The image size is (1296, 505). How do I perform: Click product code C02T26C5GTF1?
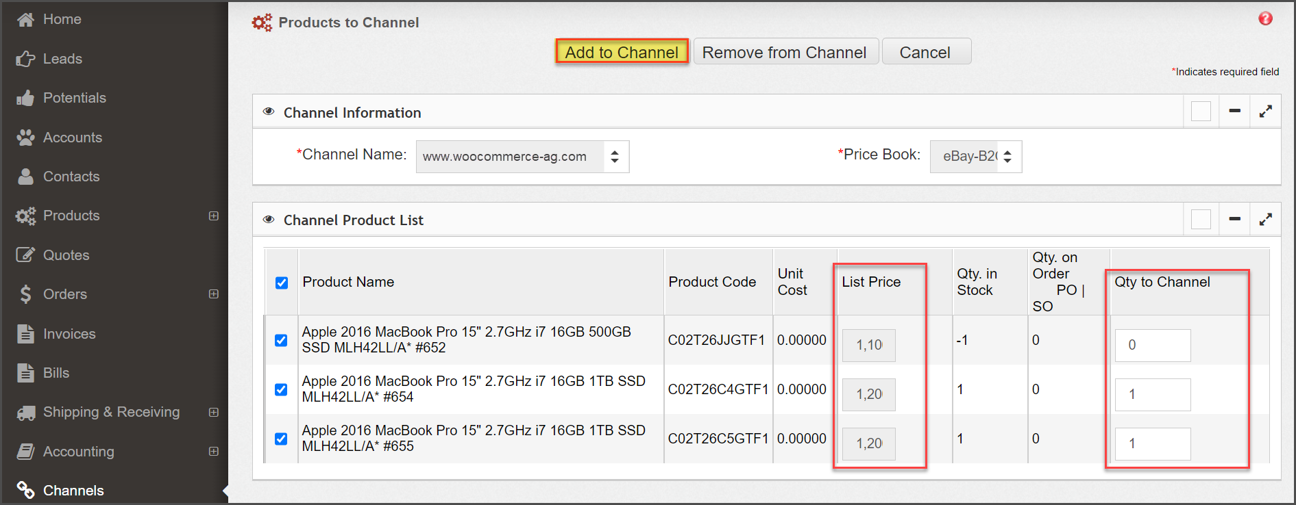click(718, 439)
